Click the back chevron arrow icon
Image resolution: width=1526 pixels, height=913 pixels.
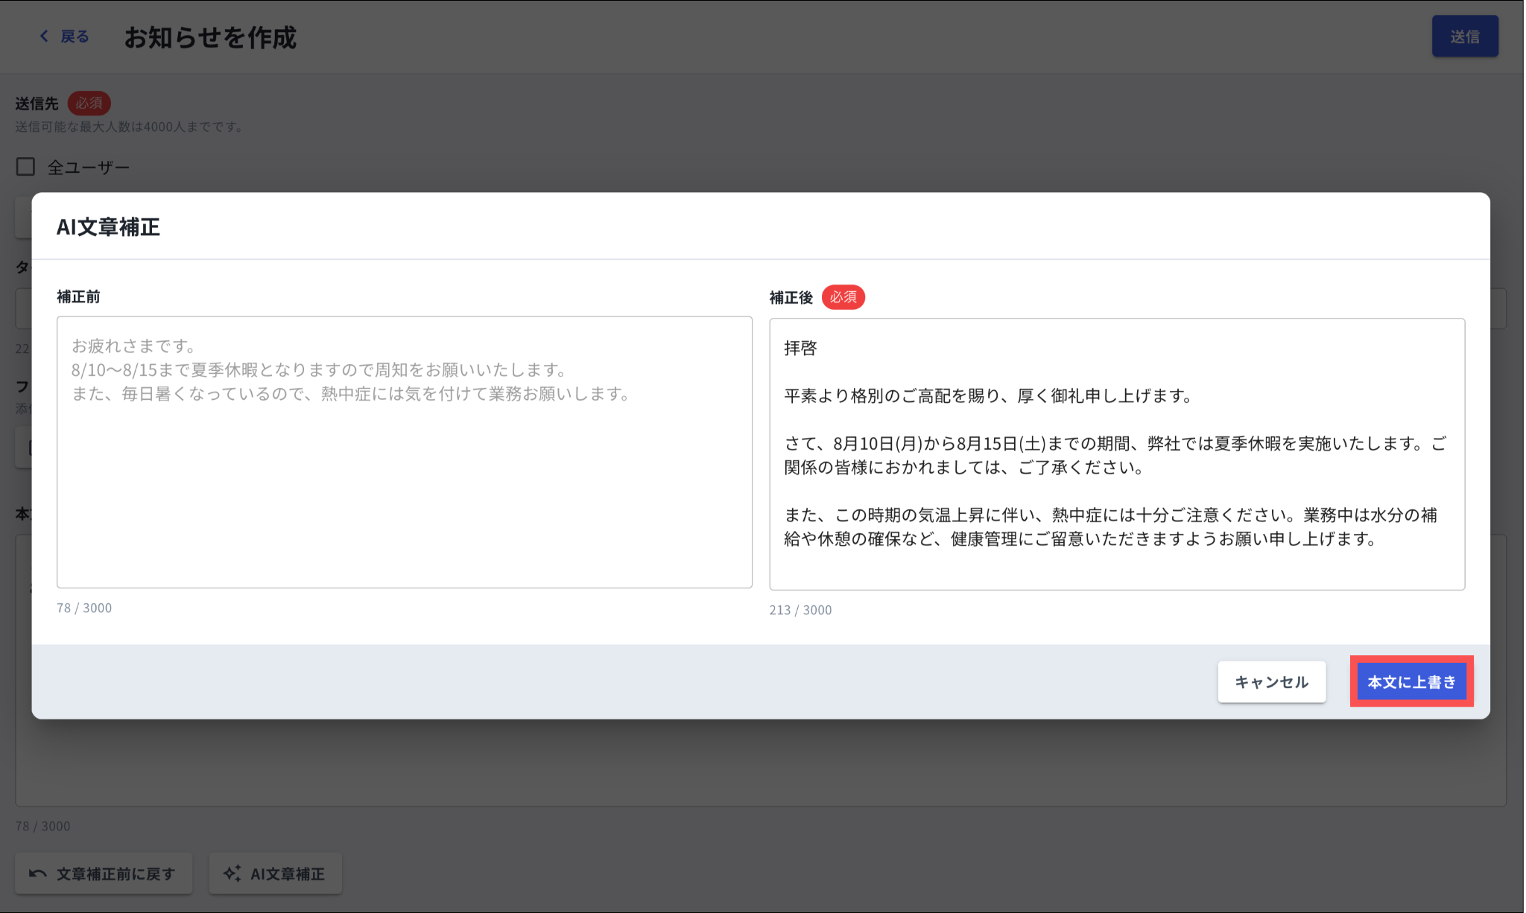(x=44, y=36)
